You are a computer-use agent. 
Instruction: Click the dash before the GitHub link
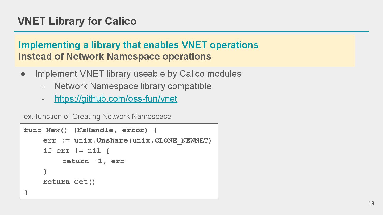[x=43, y=99]
